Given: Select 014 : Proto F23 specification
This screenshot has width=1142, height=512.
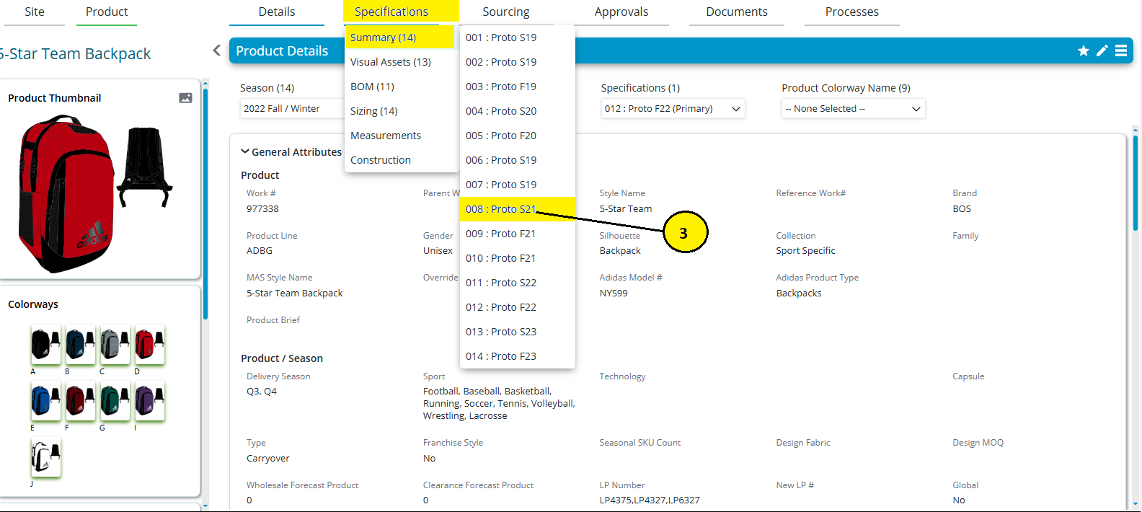Looking at the screenshot, I should pos(517,356).
